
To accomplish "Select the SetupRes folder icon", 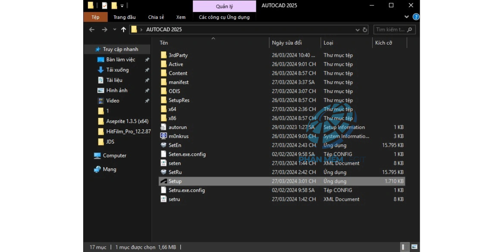I will click(163, 100).
